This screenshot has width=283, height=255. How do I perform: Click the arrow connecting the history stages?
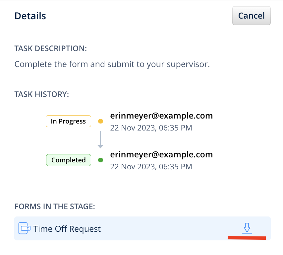[101, 140]
